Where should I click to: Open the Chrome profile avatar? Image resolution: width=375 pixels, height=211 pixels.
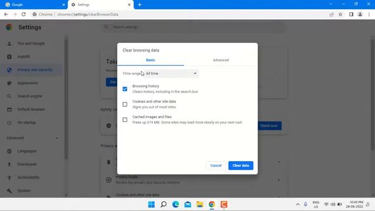360,14
